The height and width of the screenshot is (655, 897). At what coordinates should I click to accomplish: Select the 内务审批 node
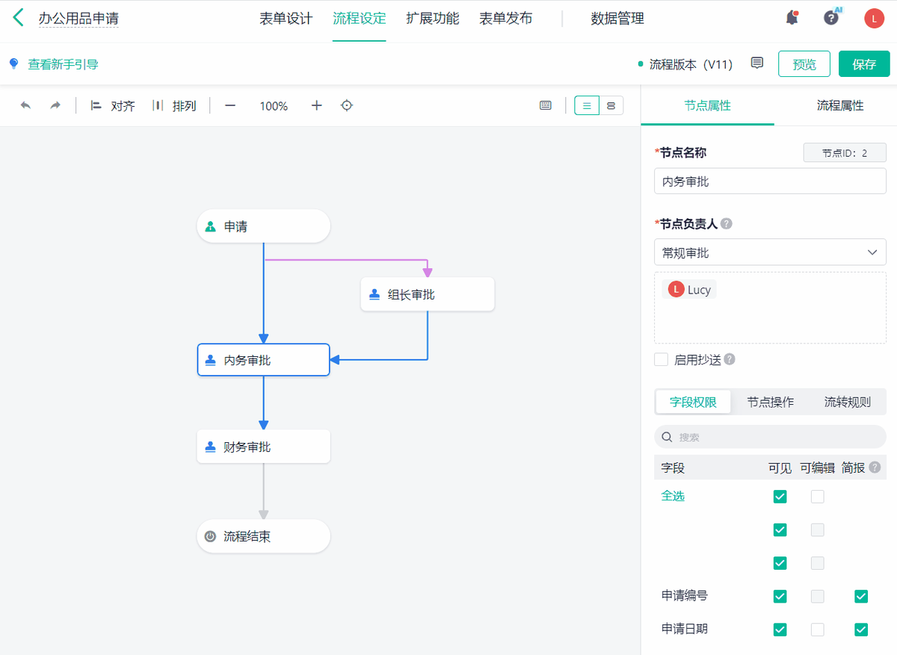pyautogui.click(x=264, y=360)
